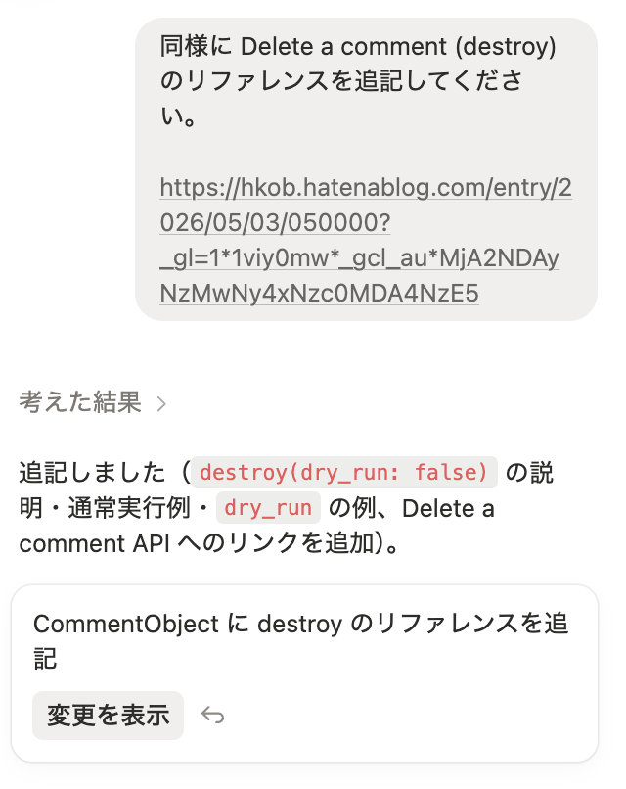Click the text の例、Delete a in reply
Image resolution: width=626 pixels, height=789 pixels.
click(411, 508)
